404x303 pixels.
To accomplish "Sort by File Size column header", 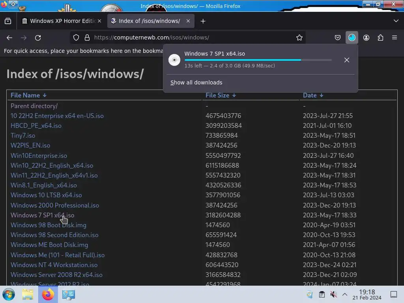I will (x=221, y=95).
